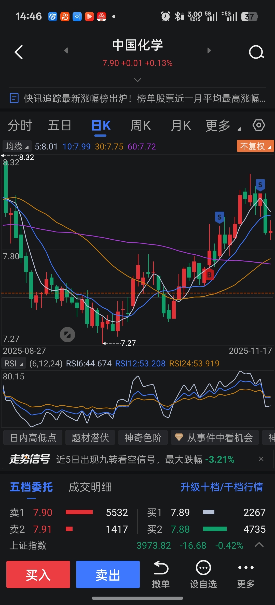Viewport: 275px width, 605px height.
Task: Open the 均线 indicator dropdown
Action: coord(17,146)
